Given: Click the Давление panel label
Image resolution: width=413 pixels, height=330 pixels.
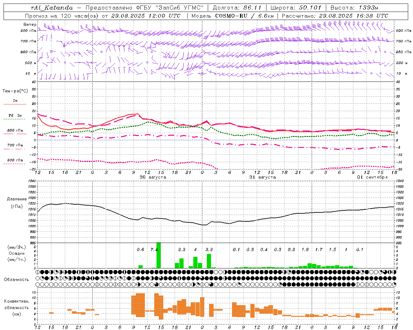Looking at the screenshot, I should [x=17, y=199].
